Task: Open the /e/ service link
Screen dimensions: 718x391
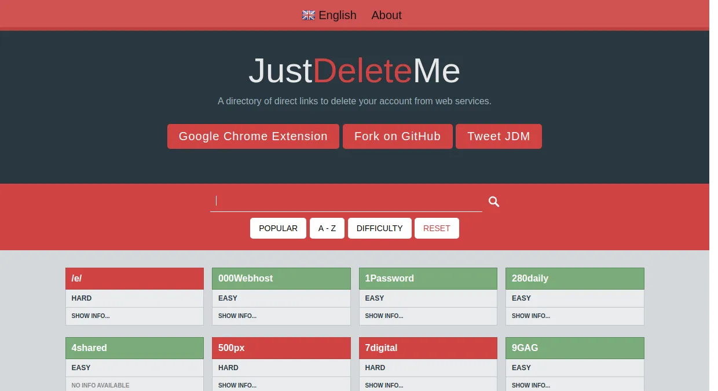Action: [134, 279]
